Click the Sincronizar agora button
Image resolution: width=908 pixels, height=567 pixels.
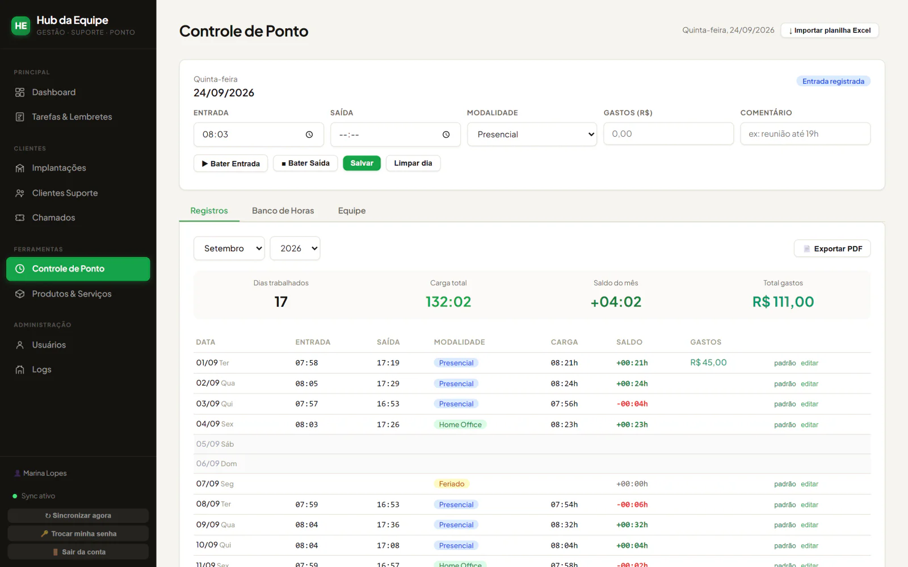78,515
